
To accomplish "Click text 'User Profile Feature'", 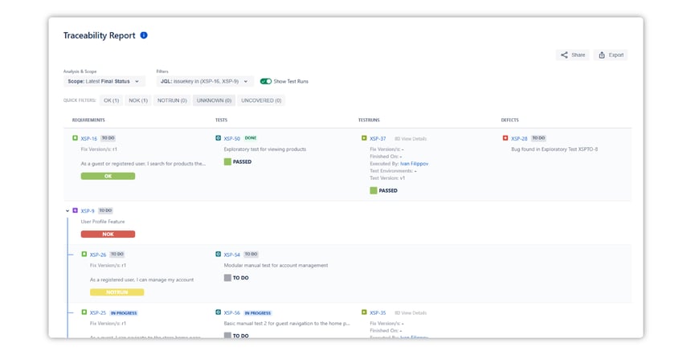I will (x=103, y=222).
